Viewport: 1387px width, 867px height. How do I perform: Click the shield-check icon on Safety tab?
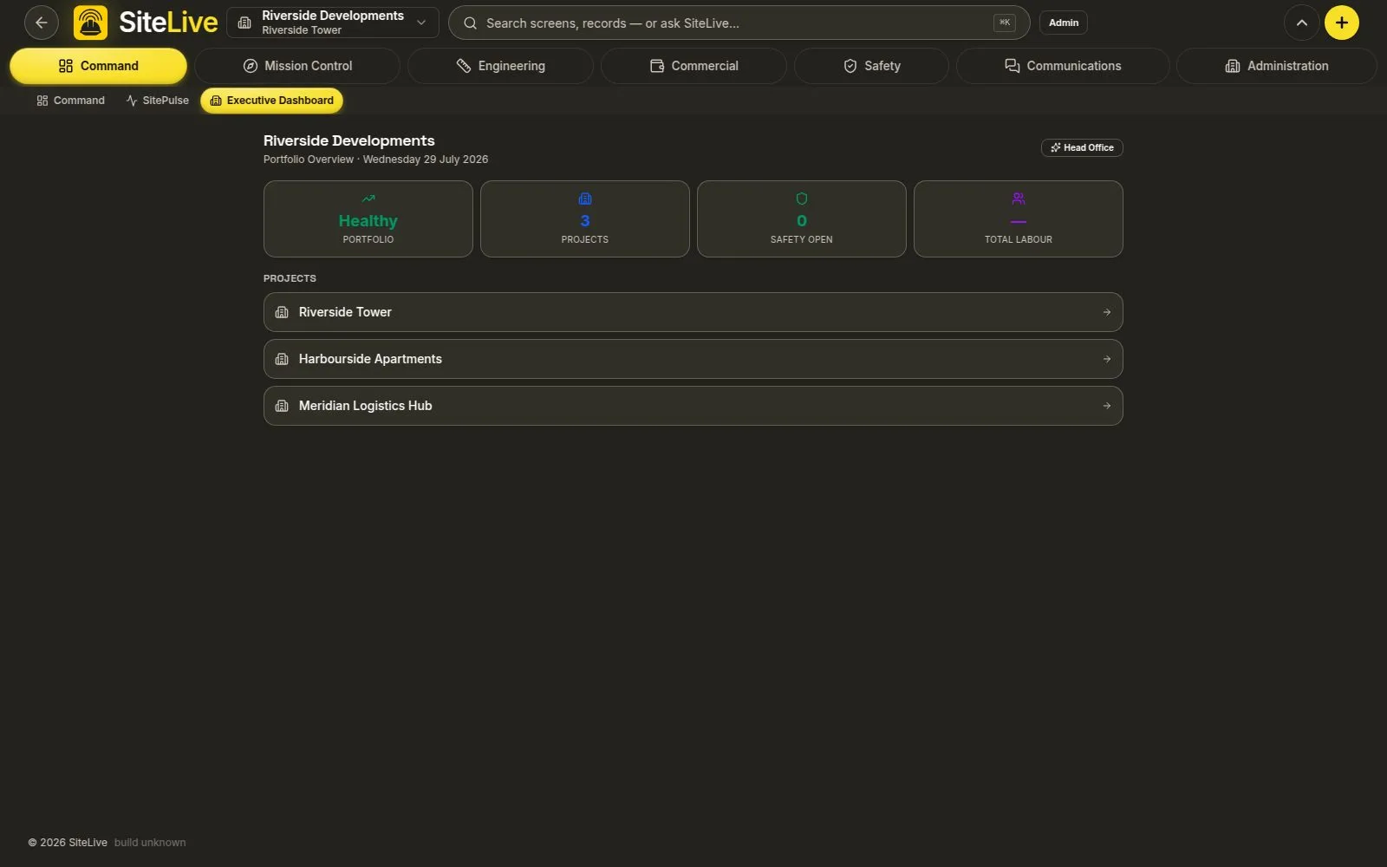850,66
